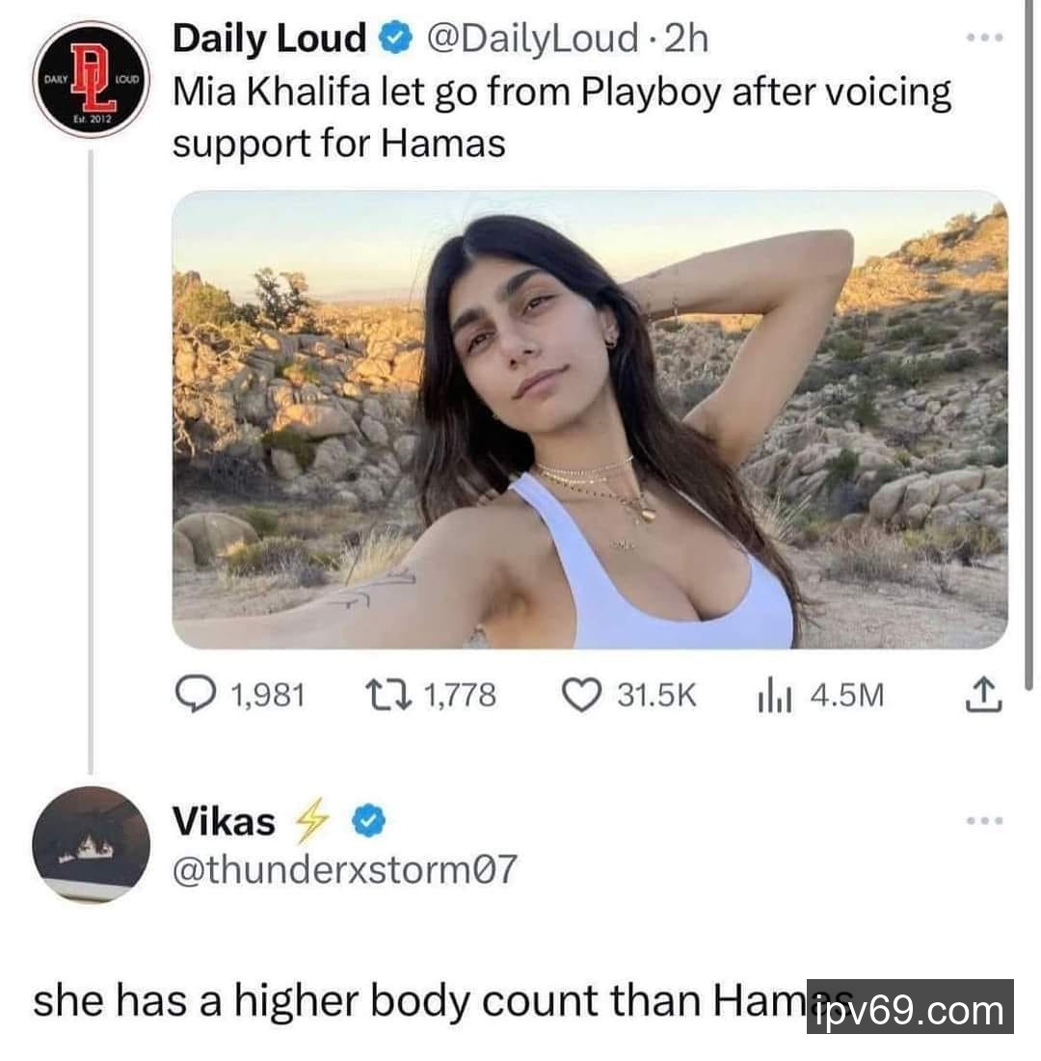Click the 2h timestamp of tweet

686,38
